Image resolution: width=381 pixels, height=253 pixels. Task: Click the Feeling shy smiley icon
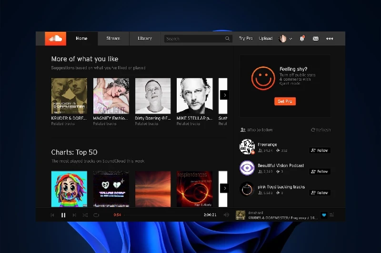(x=263, y=78)
